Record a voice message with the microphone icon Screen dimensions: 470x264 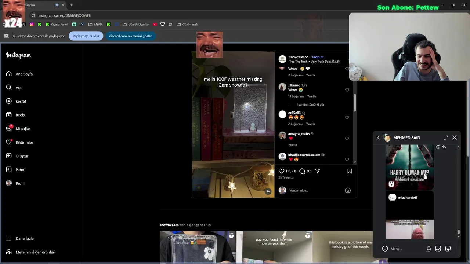(429, 249)
